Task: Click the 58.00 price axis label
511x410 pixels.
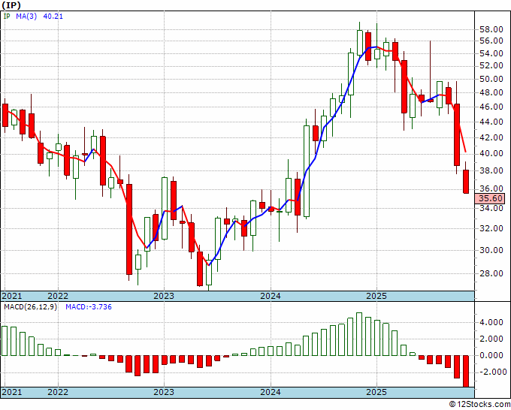Action: pyautogui.click(x=491, y=29)
